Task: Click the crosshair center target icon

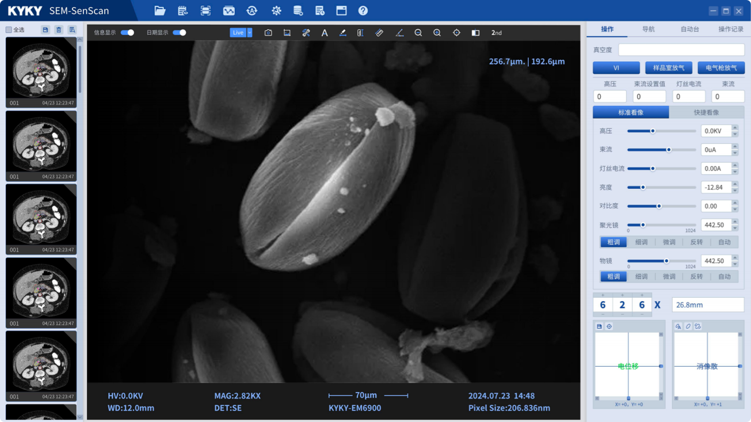Action: 456,33
